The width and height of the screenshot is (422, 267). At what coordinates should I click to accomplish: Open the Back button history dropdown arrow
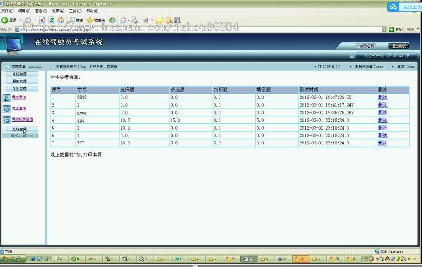point(20,20)
